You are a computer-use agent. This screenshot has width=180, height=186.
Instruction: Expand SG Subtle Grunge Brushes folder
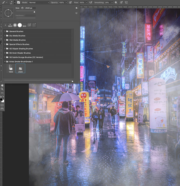point(5,57)
